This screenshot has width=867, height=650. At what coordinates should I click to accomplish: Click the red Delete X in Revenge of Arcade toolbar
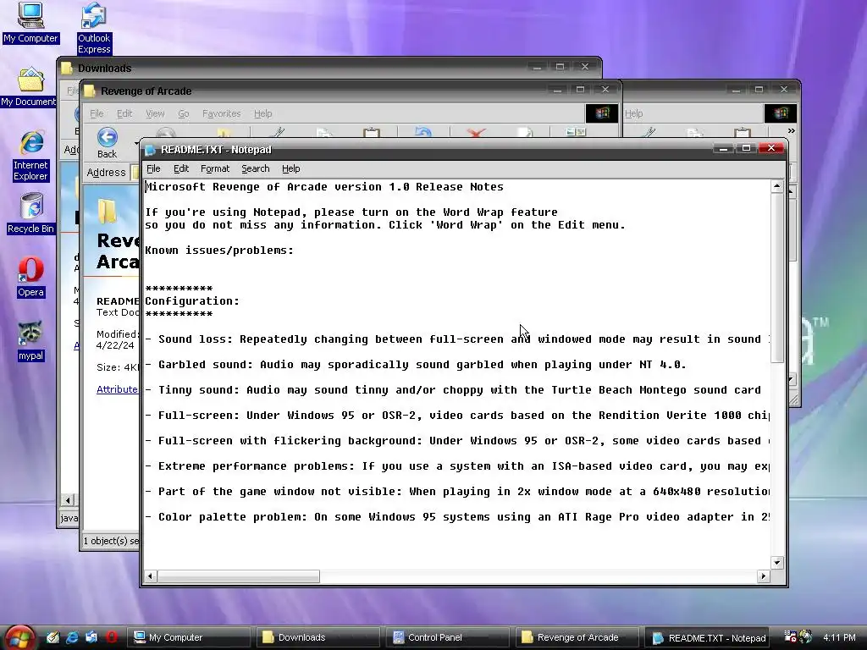click(476, 133)
